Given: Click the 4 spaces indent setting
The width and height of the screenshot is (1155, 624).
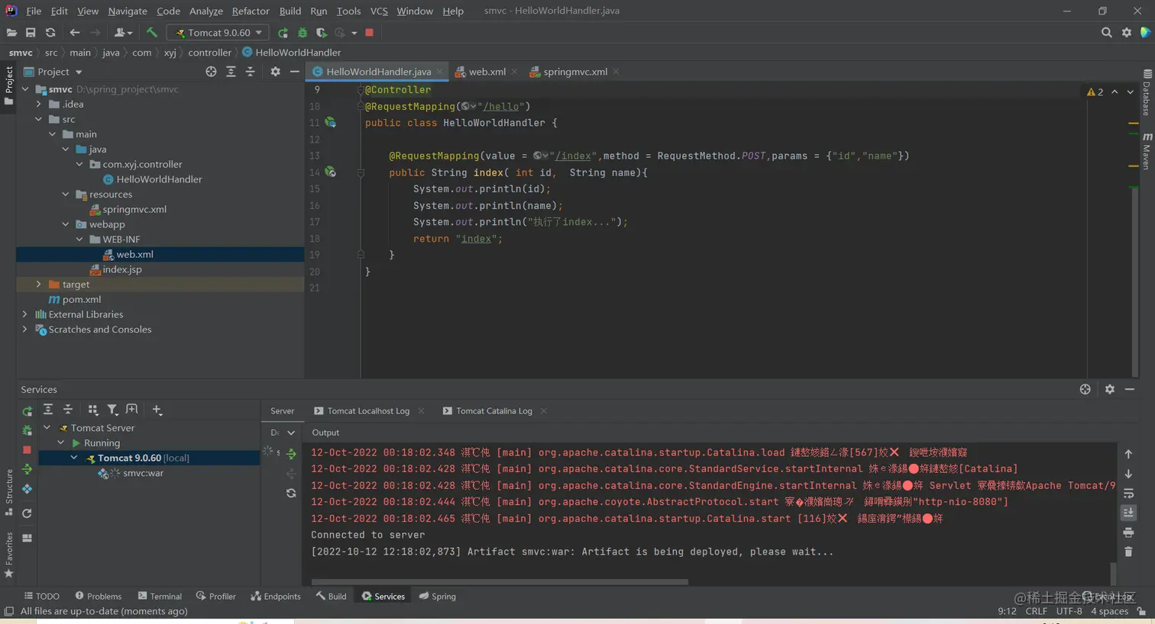Looking at the screenshot, I should click(x=1110, y=611).
